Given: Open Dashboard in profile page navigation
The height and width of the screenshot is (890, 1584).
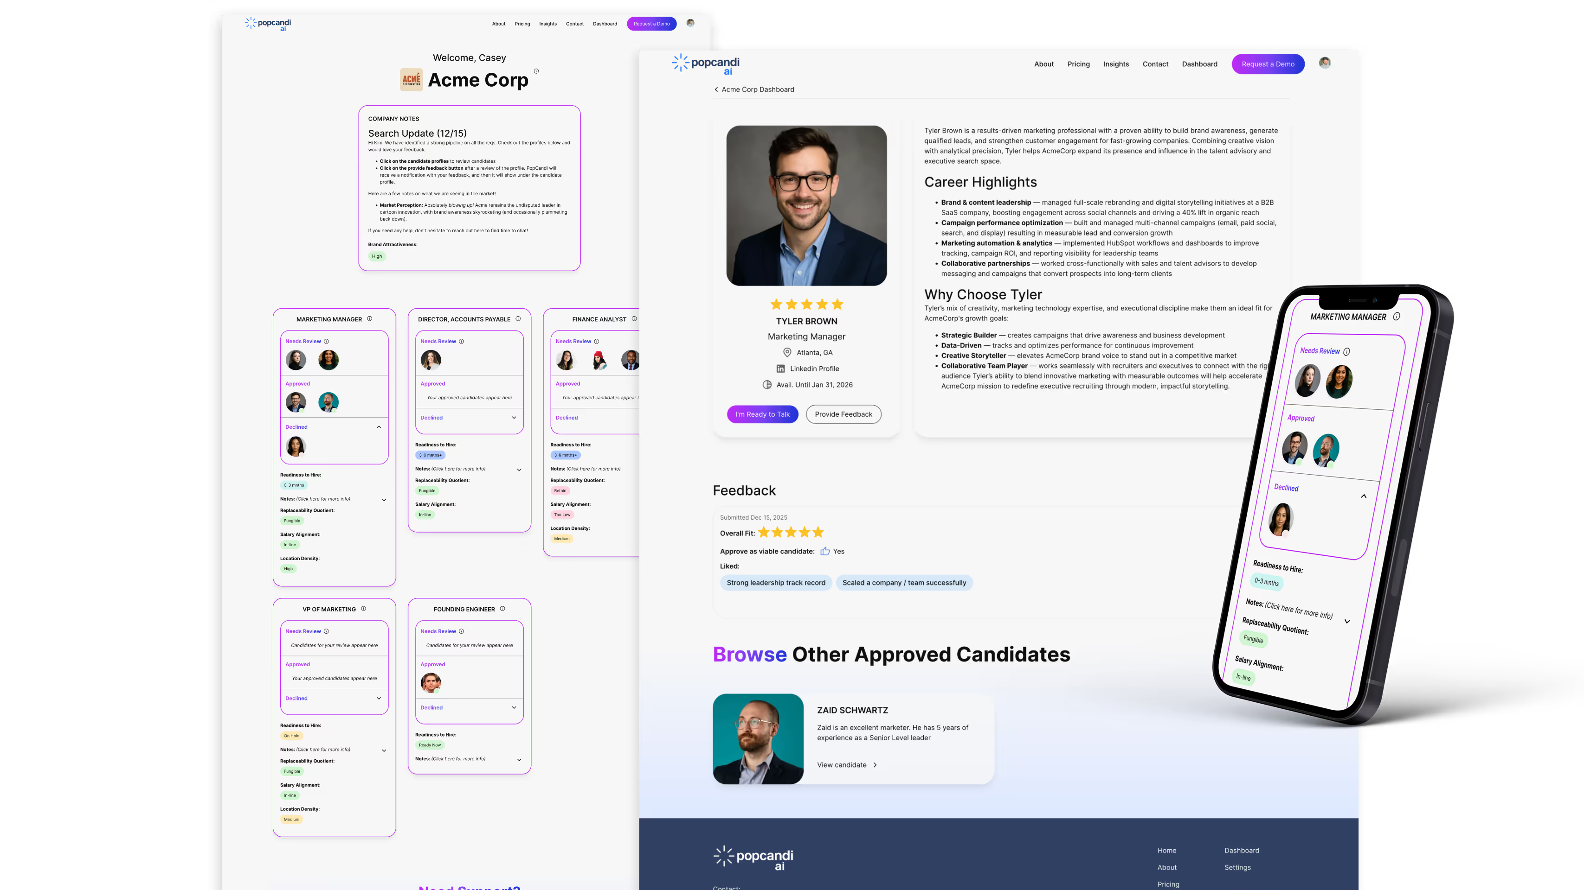Looking at the screenshot, I should 1199,64.
